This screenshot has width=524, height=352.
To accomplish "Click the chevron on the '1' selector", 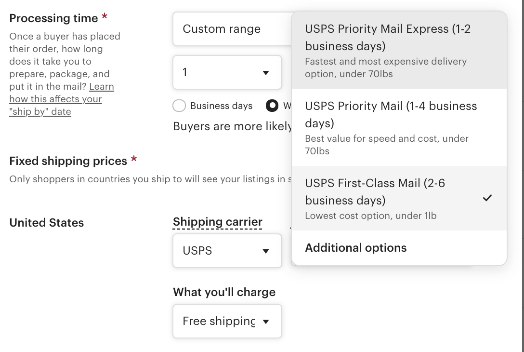I will click(265, 72).
